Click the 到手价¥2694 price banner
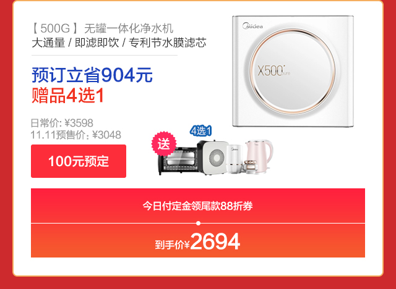This screenshot has width=396, height=289. pos(198,241)
